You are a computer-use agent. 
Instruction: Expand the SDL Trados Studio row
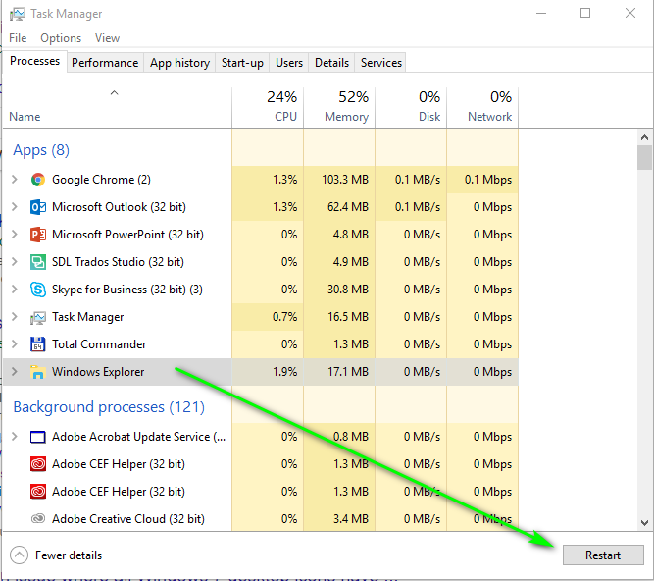point(15,262)
